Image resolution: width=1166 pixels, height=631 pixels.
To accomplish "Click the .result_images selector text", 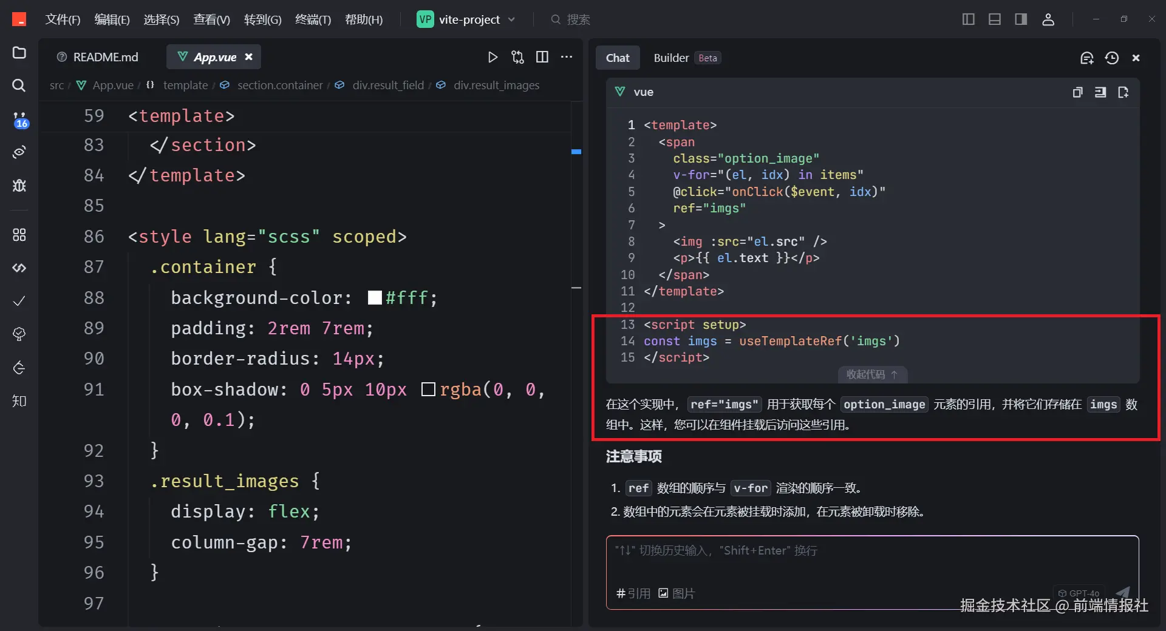I will tap(224, 481).
